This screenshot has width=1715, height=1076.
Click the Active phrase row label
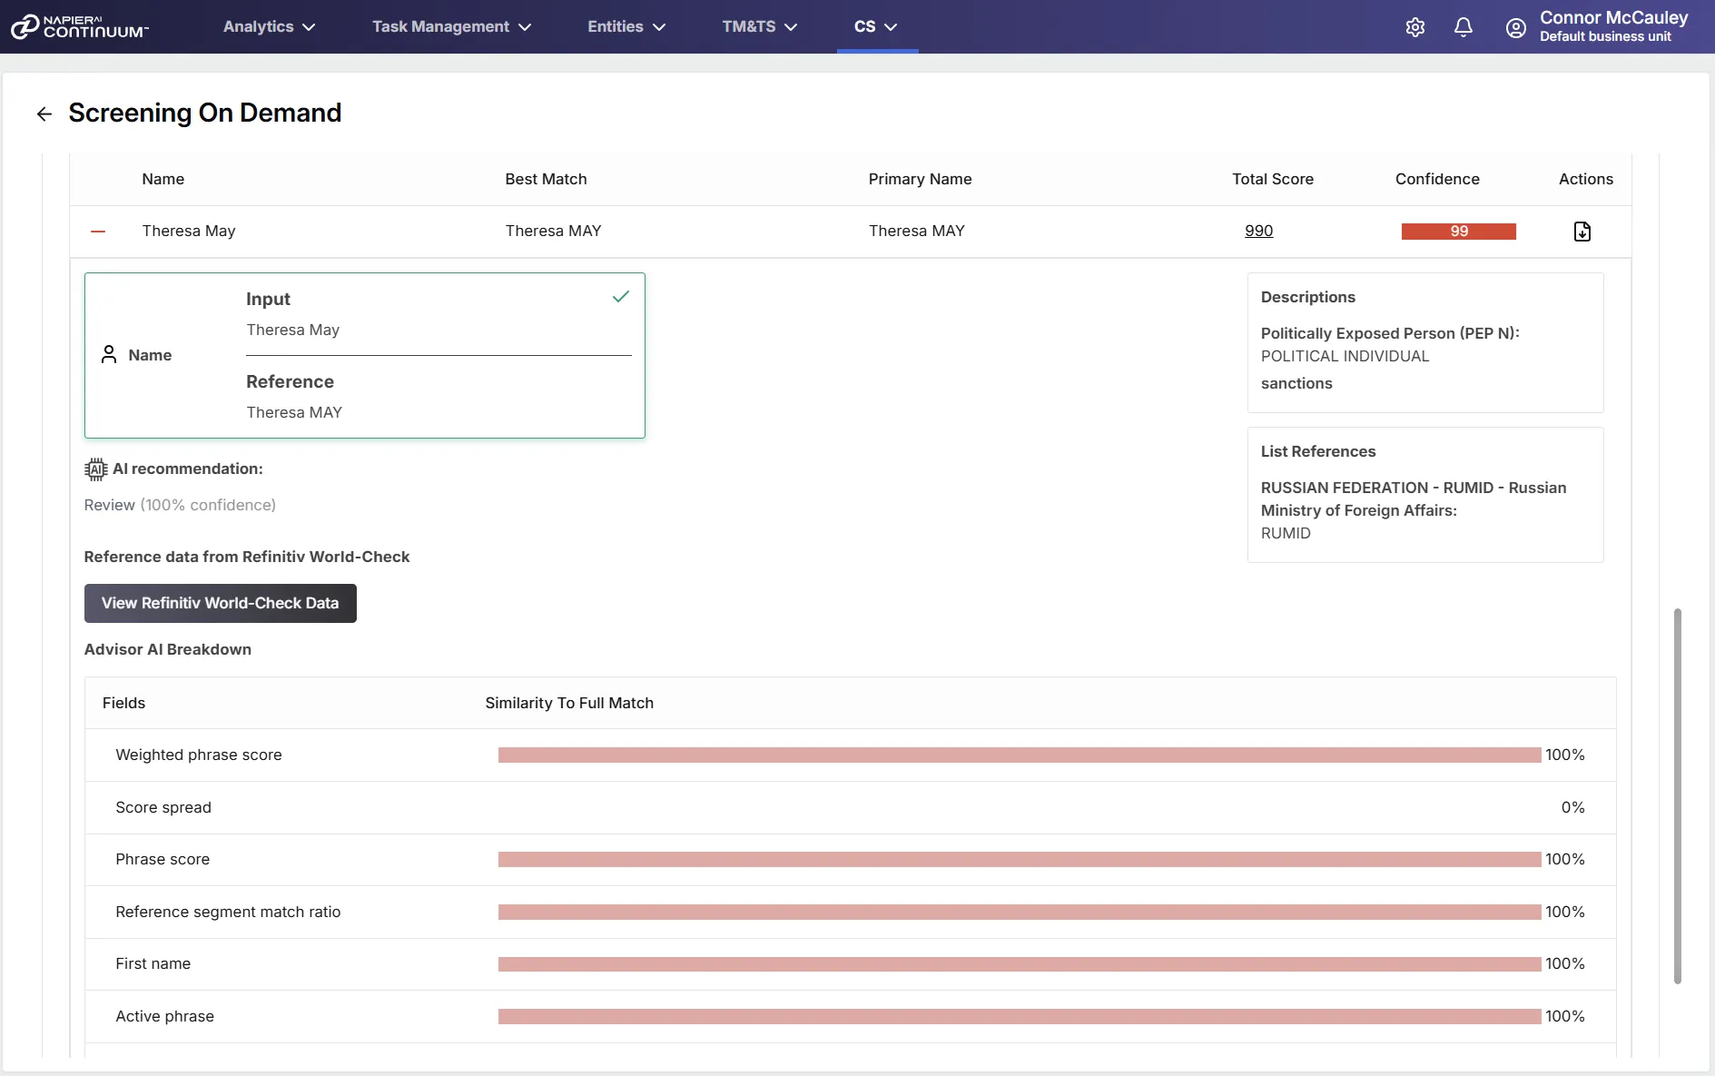coord(165,1016)
